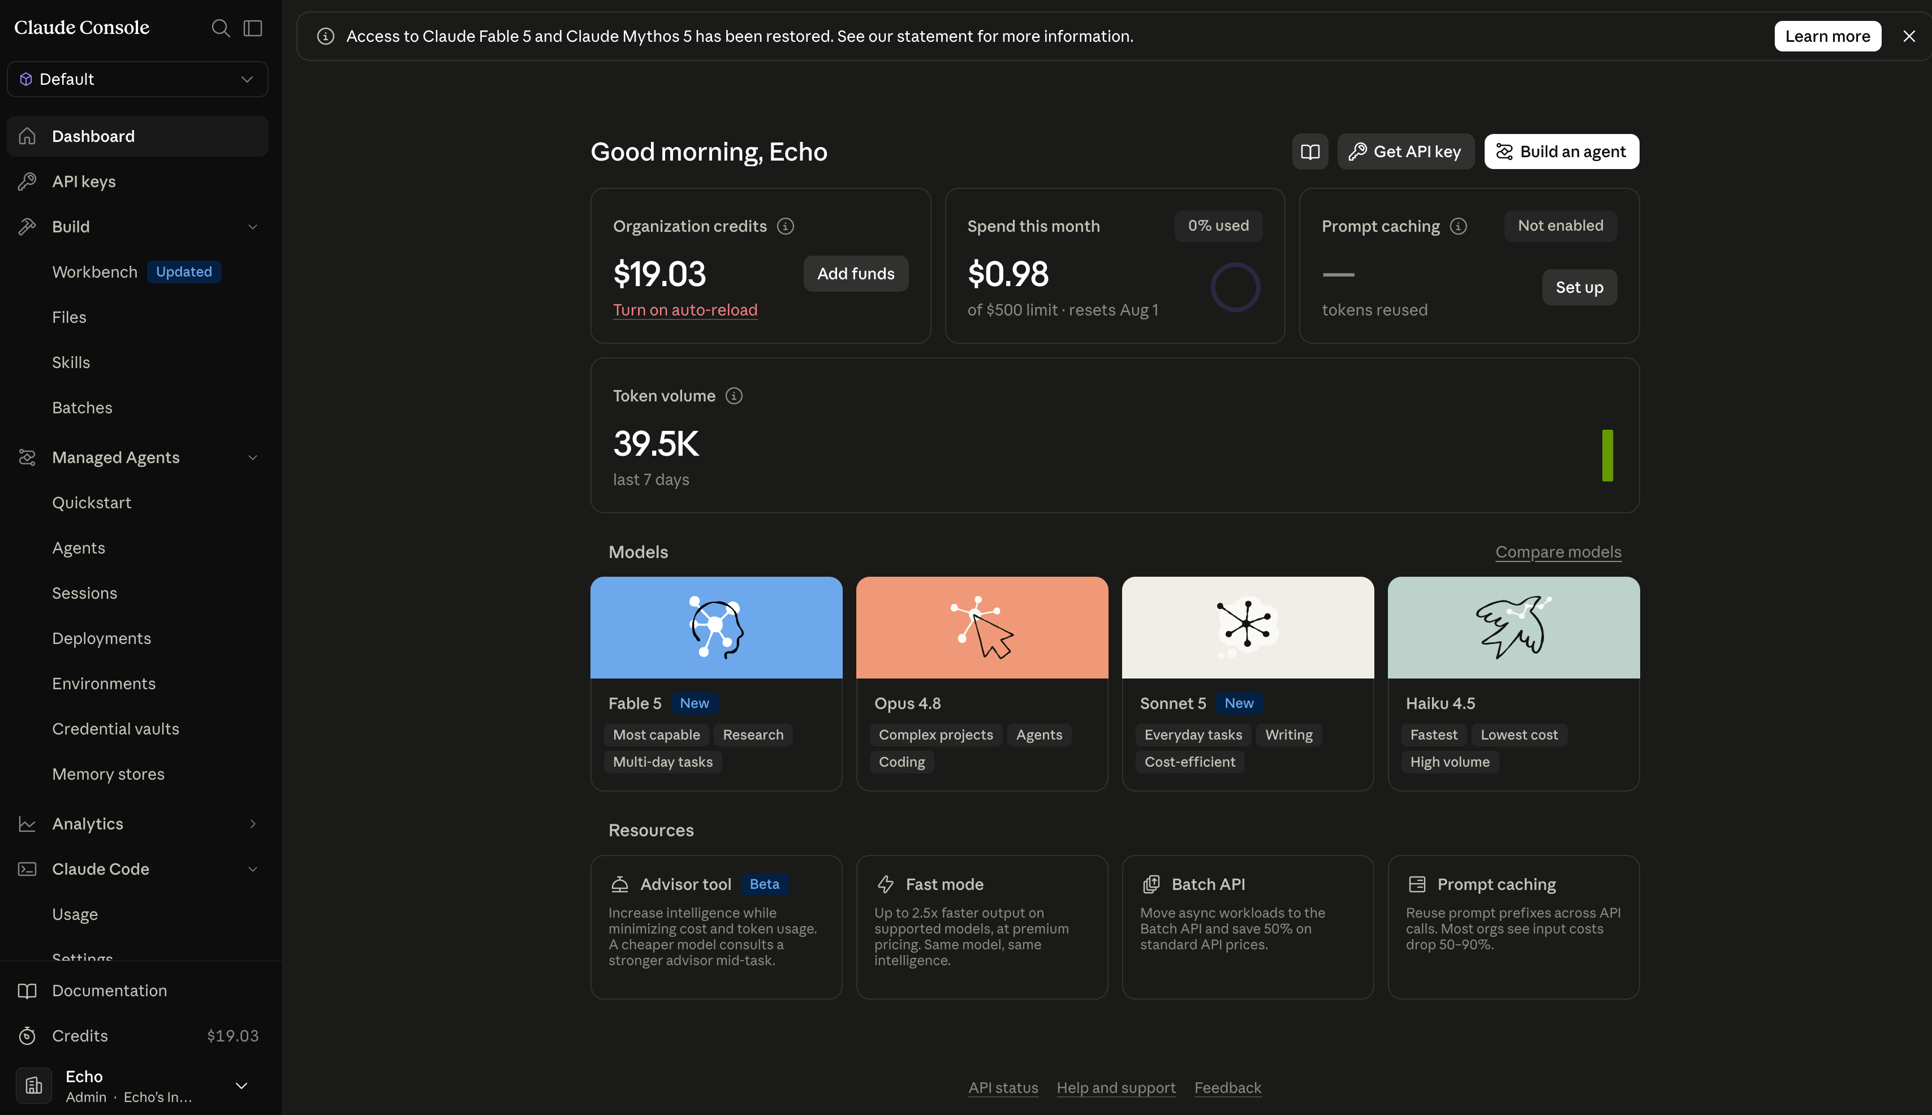Click the Compare models link
This screenshot has height=1115, width=1932.
click(x=1558, y=551)
